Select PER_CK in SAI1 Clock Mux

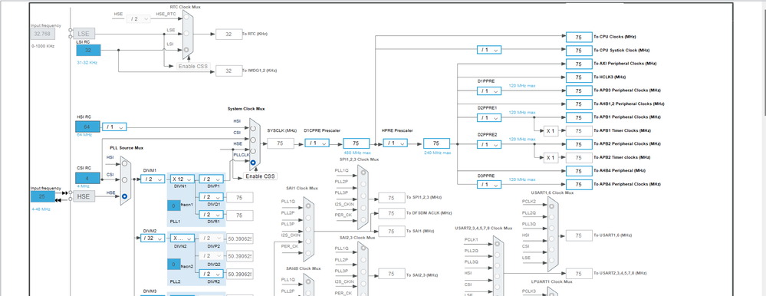[x=308, y=252]
